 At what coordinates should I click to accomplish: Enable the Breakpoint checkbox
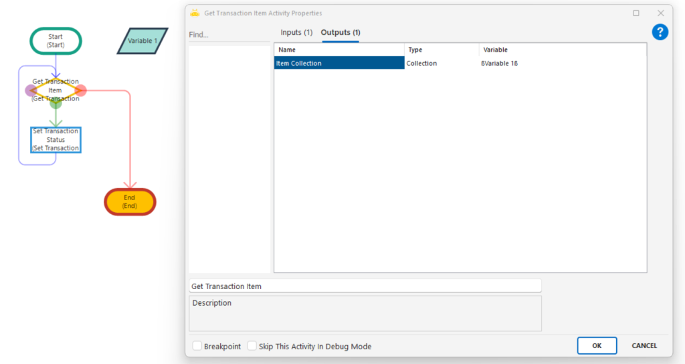click(197, 346)
